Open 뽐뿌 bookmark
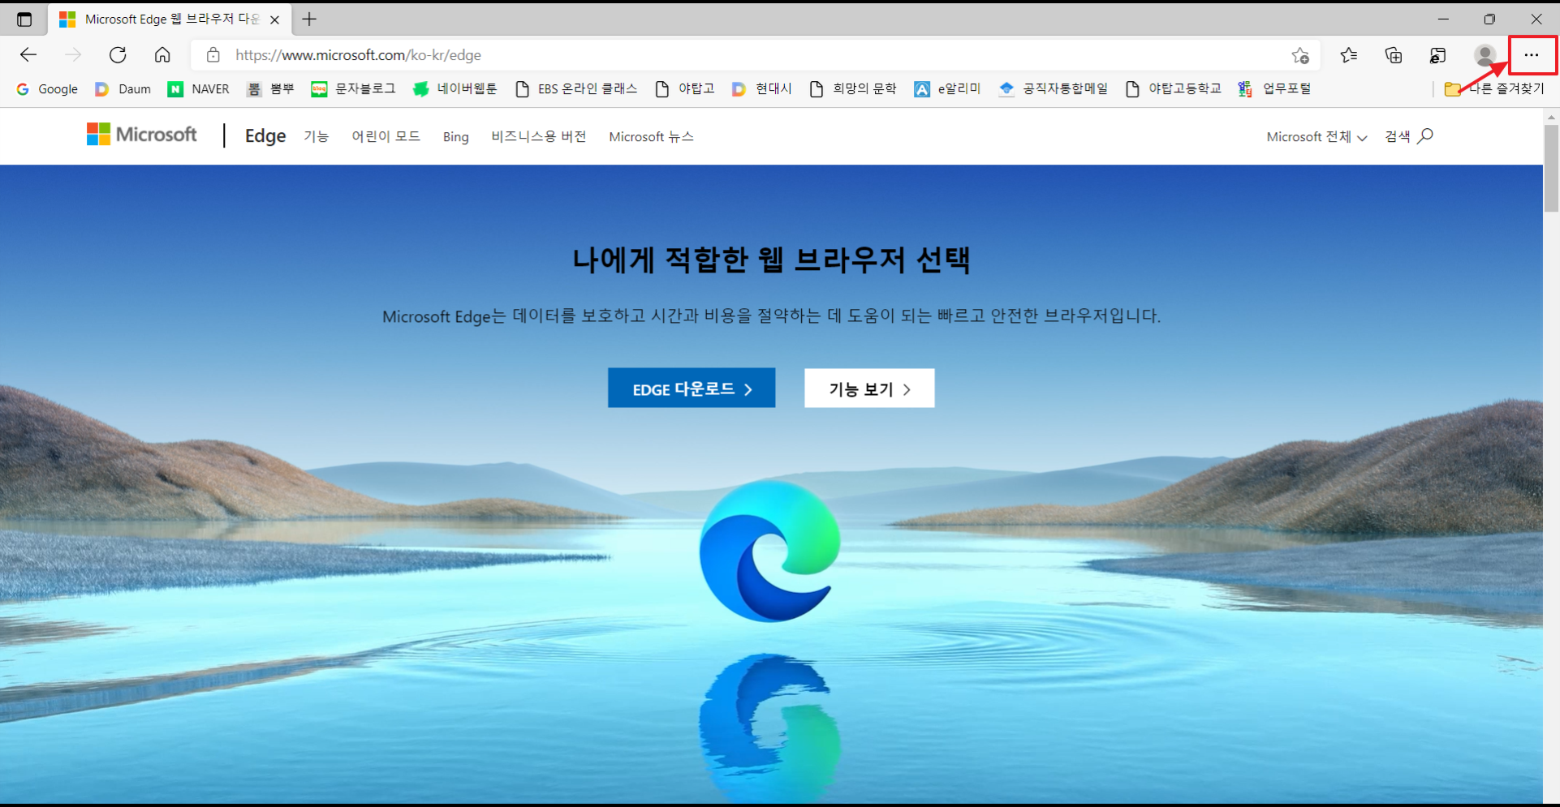This screenshot has width=1560, height=807. (270, 89)
